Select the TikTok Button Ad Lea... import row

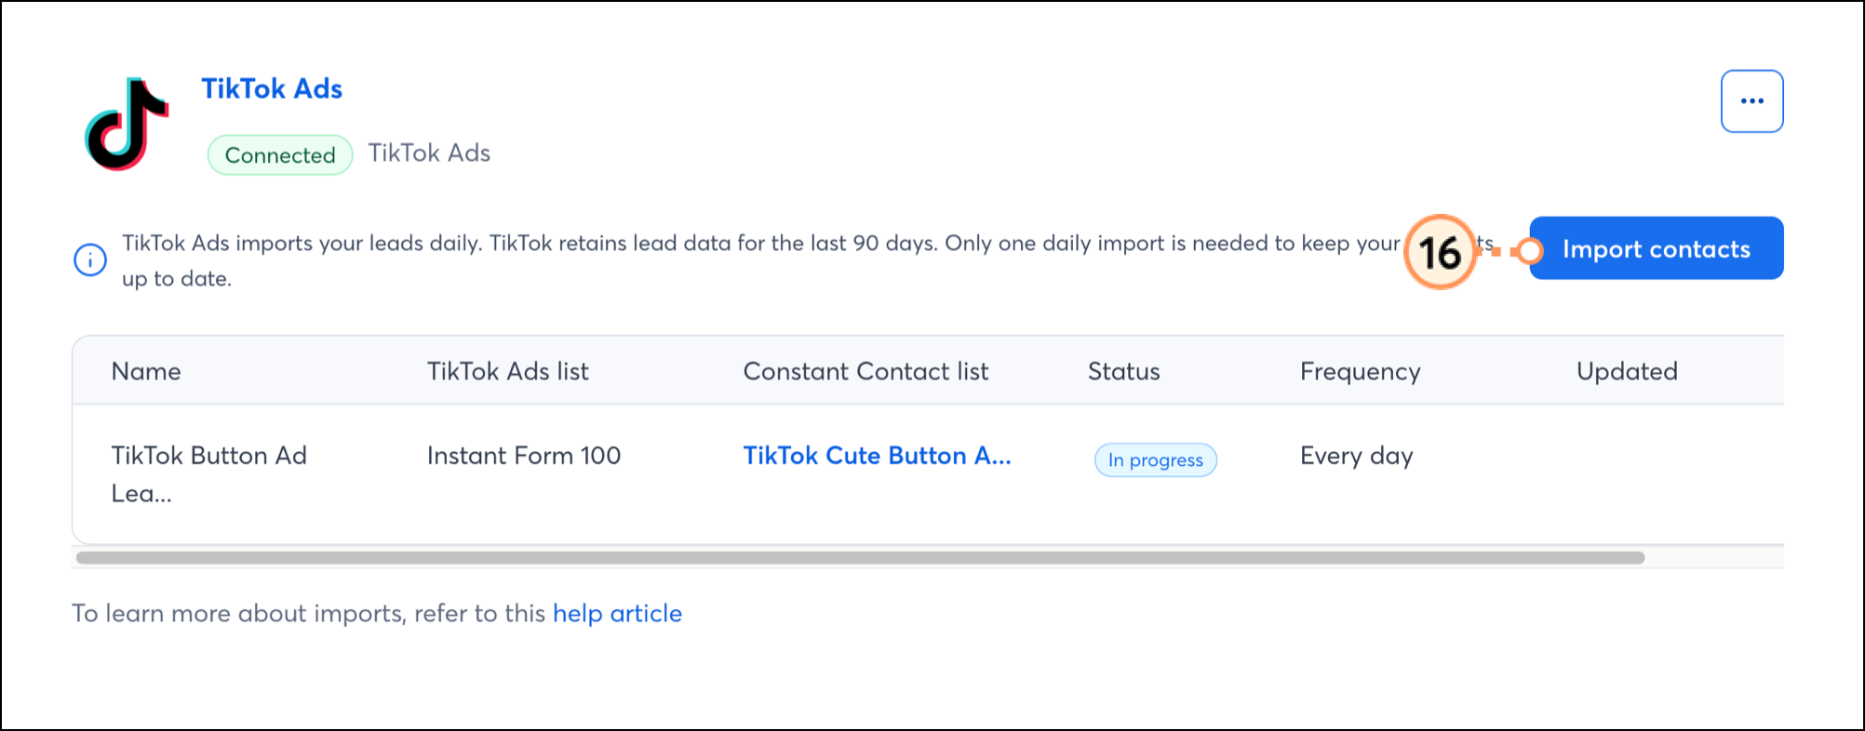[208, 472]
